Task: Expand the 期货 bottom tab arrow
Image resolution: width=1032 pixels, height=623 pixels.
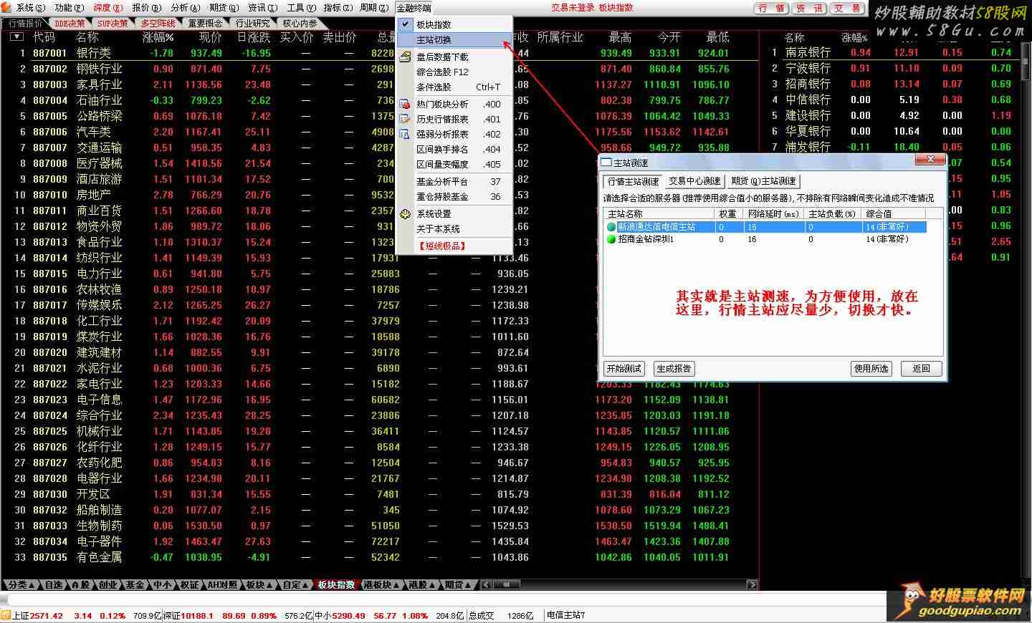Action: click(469, 585)
